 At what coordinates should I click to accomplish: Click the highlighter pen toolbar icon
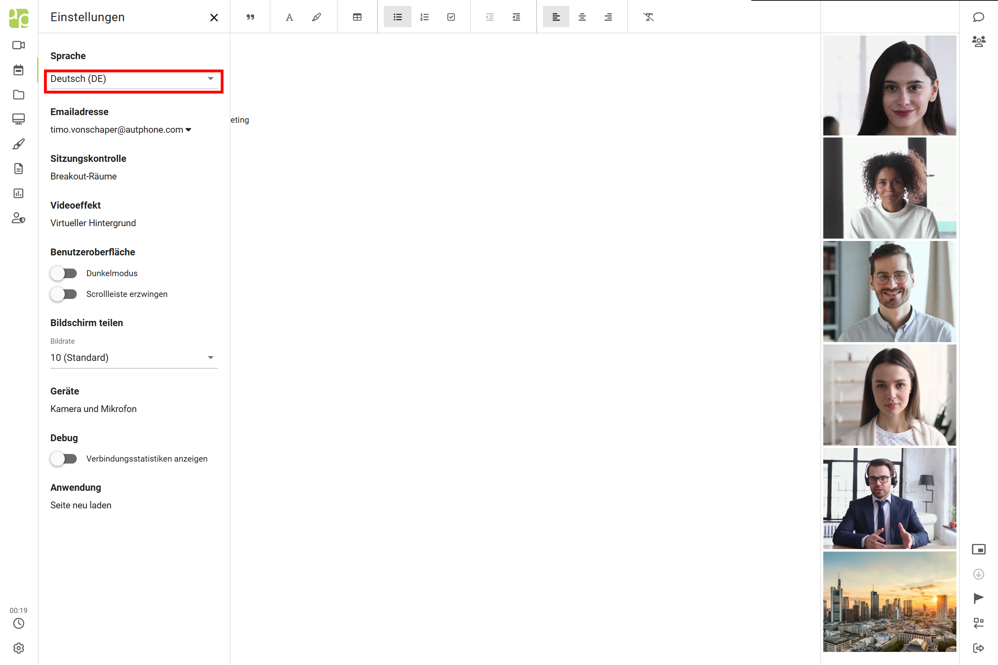(x=317, y=17)
